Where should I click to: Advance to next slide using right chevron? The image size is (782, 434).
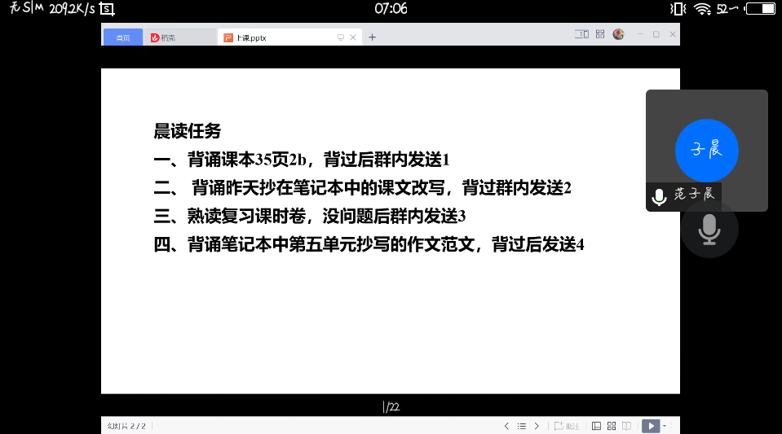(537, 426)
